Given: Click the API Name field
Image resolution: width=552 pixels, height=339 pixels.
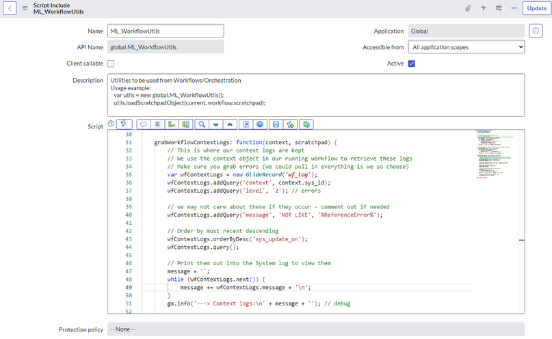Looking at the screenshot, I should pyautogui.click(x=166, y=47).
